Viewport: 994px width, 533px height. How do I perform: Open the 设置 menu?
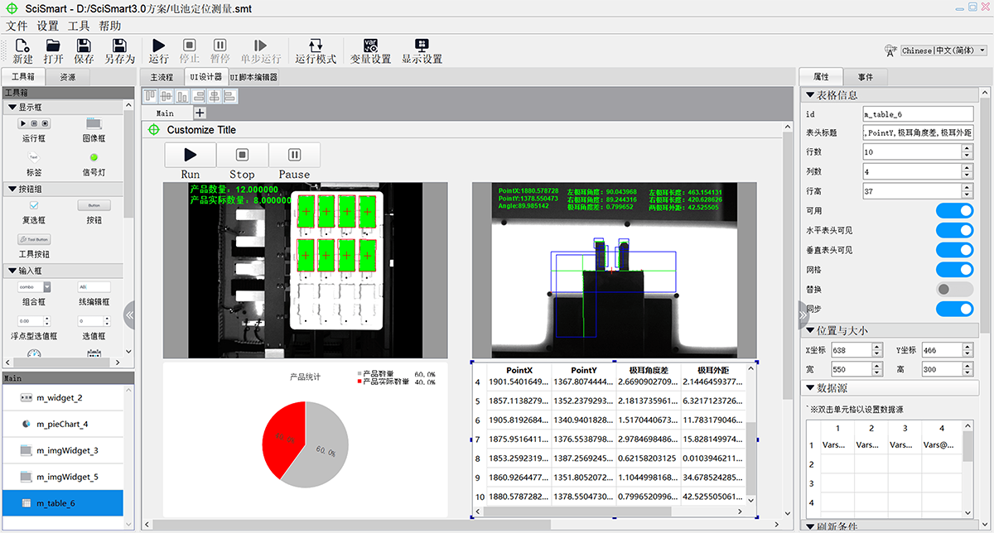[48, 26]
